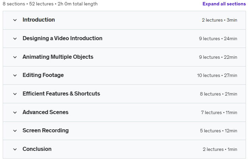Expand the Designing a Video Introduction chevron
This screenshot has width=249, height=161.
click(x=15, y=39)
